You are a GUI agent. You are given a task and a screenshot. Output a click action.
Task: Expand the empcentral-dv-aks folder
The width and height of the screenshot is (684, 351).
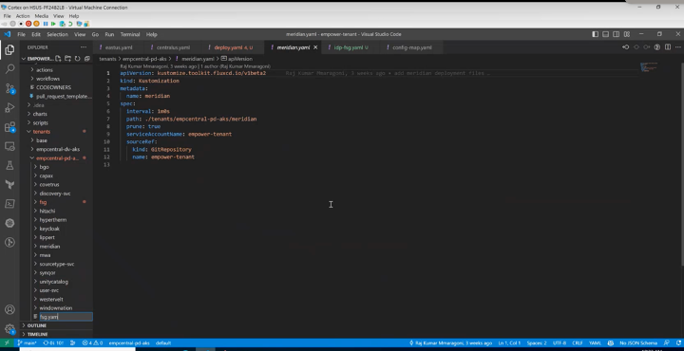tap(57, 149)
